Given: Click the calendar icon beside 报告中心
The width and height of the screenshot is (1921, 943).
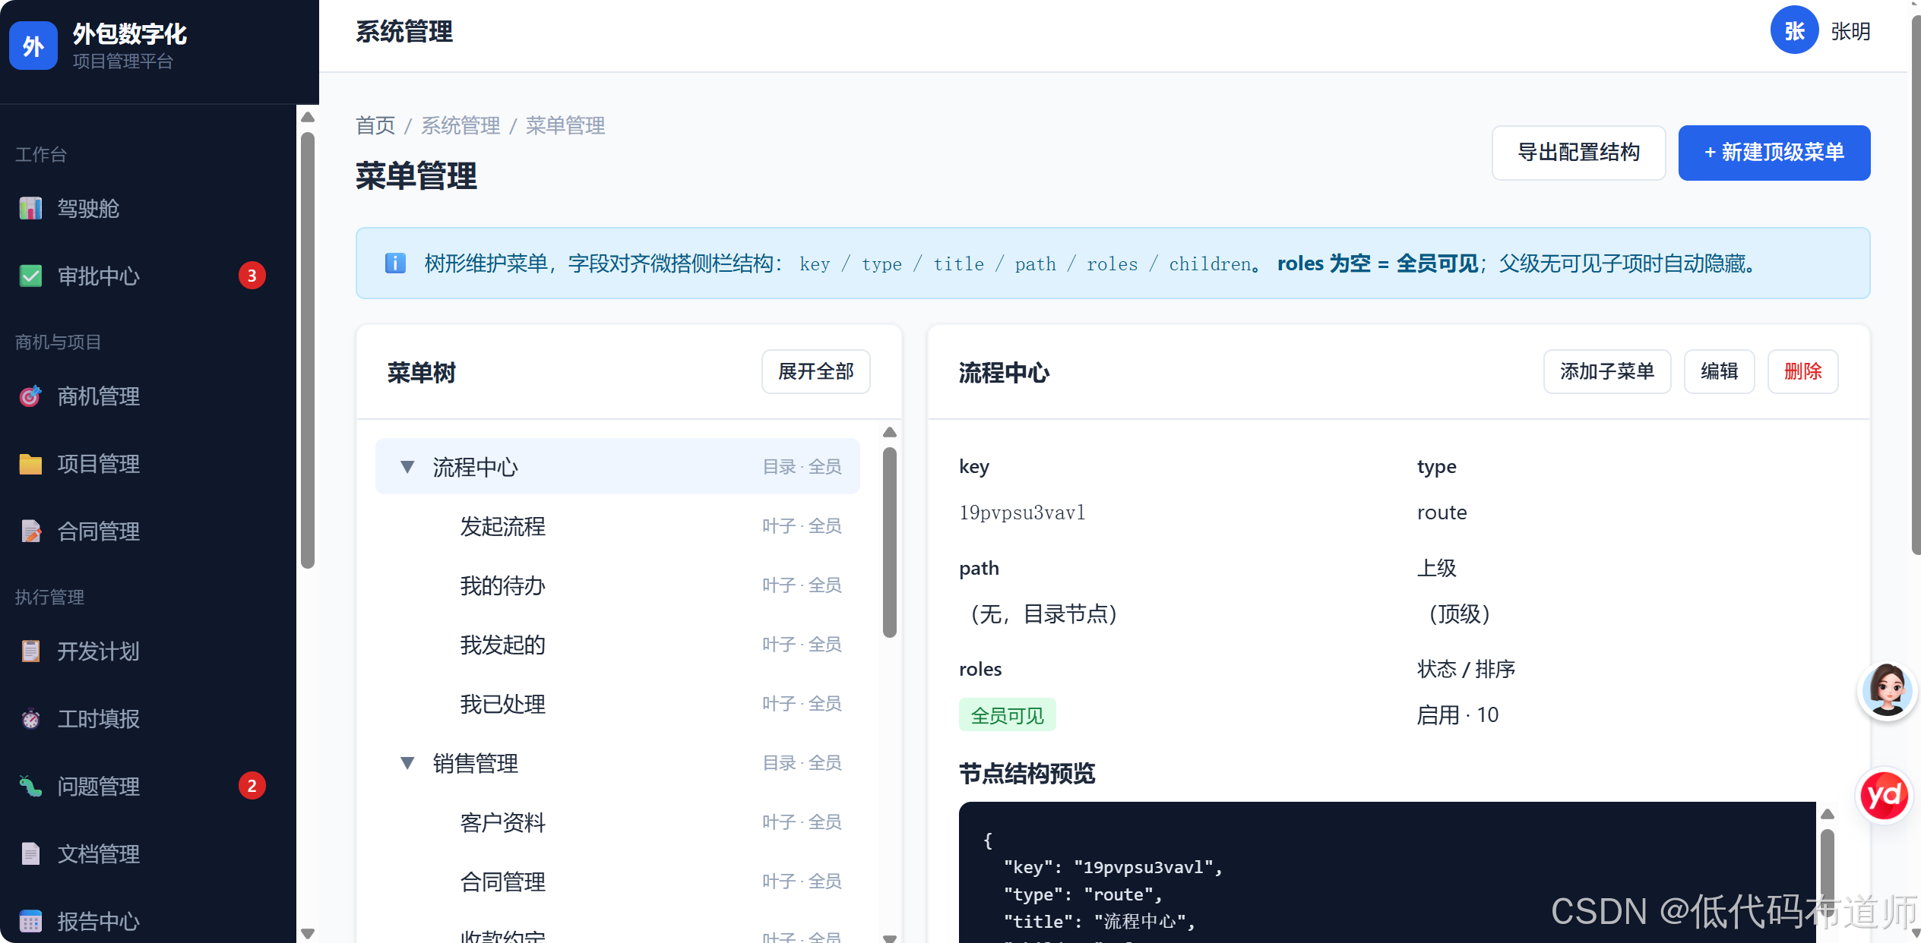Looking at the screenshot, I should [x=30, y=921].
